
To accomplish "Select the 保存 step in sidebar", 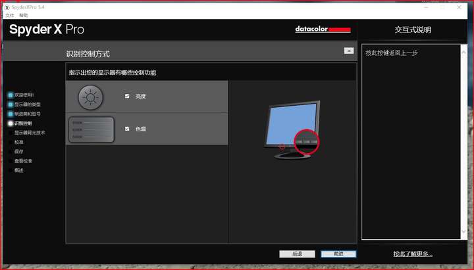I will coord(18,151).
